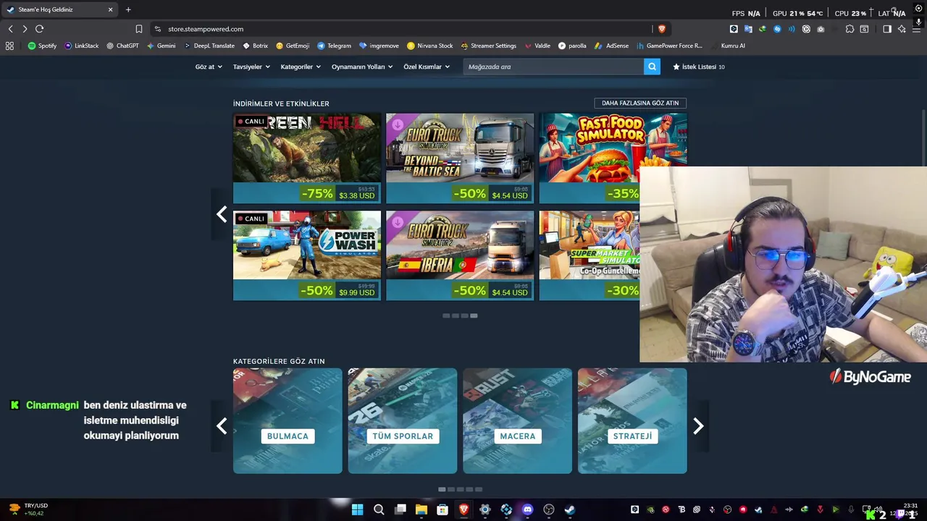927x521 pixels.
Task: Open the Windows Start menu
Action: [x=357, y=509]
